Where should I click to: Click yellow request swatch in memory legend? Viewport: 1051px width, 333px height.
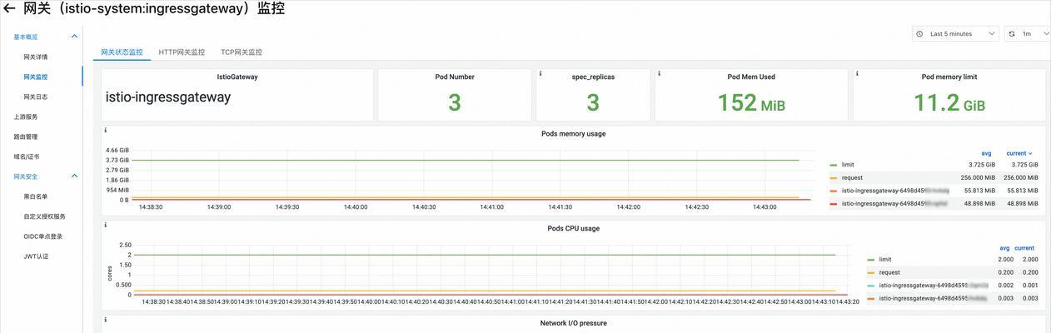pos(834,177)
